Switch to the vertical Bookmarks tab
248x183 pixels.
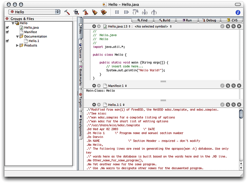tap(80, 75)
